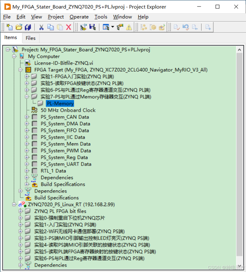
Task: Click FPGA Target's Dependencies icon
Action: 34,177
